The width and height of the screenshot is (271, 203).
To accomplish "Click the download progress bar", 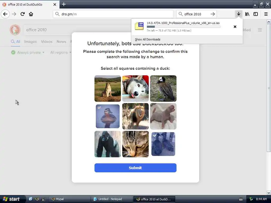I will [x=184, y=27].
